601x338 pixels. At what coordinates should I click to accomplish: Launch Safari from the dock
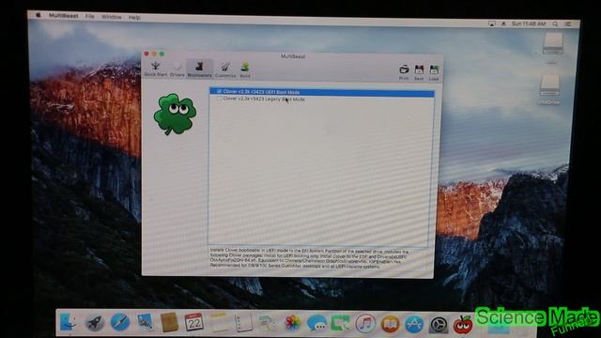click(x=119, y=322)
